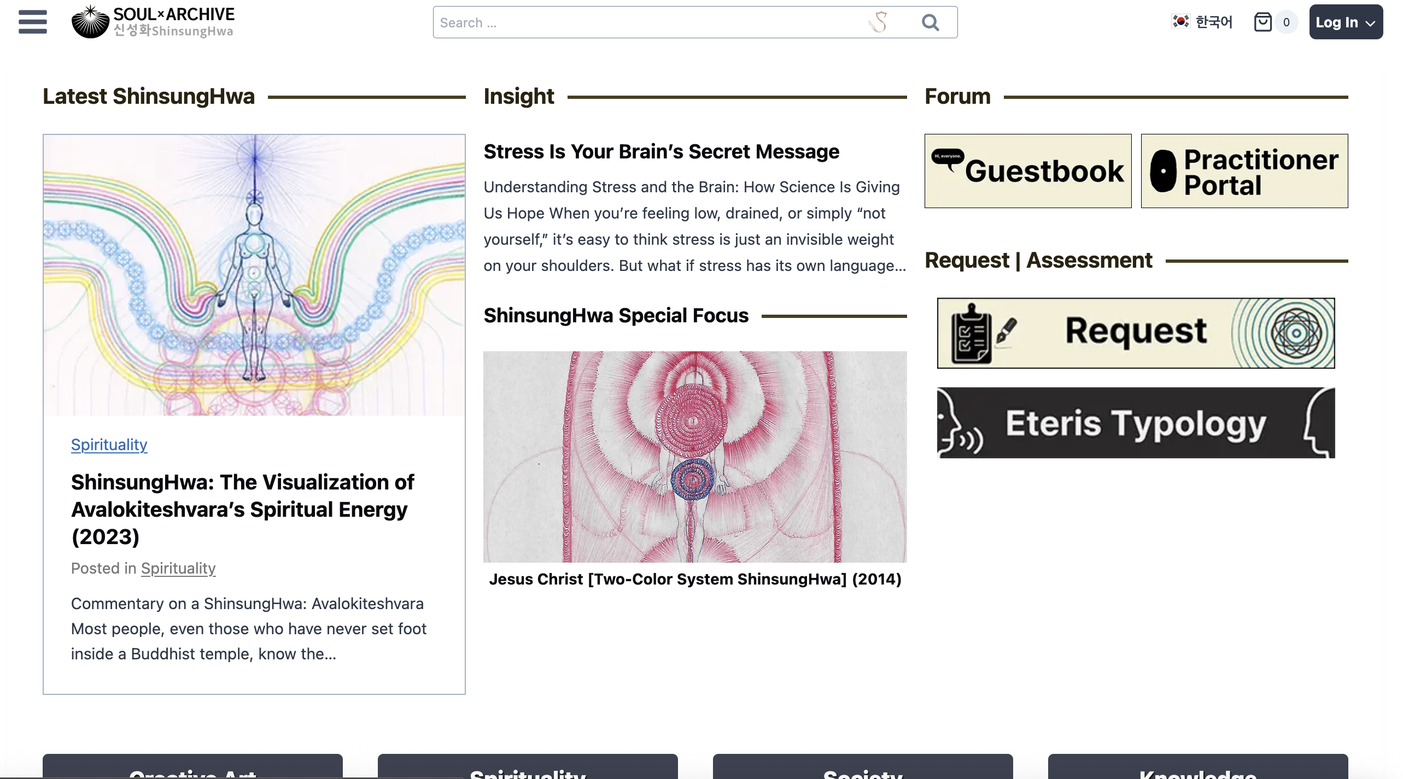Image resolution: width=1403 pixels, height=779 pixels.
Task: Click Spirituality link after Posted in
Action: [178, 568]
